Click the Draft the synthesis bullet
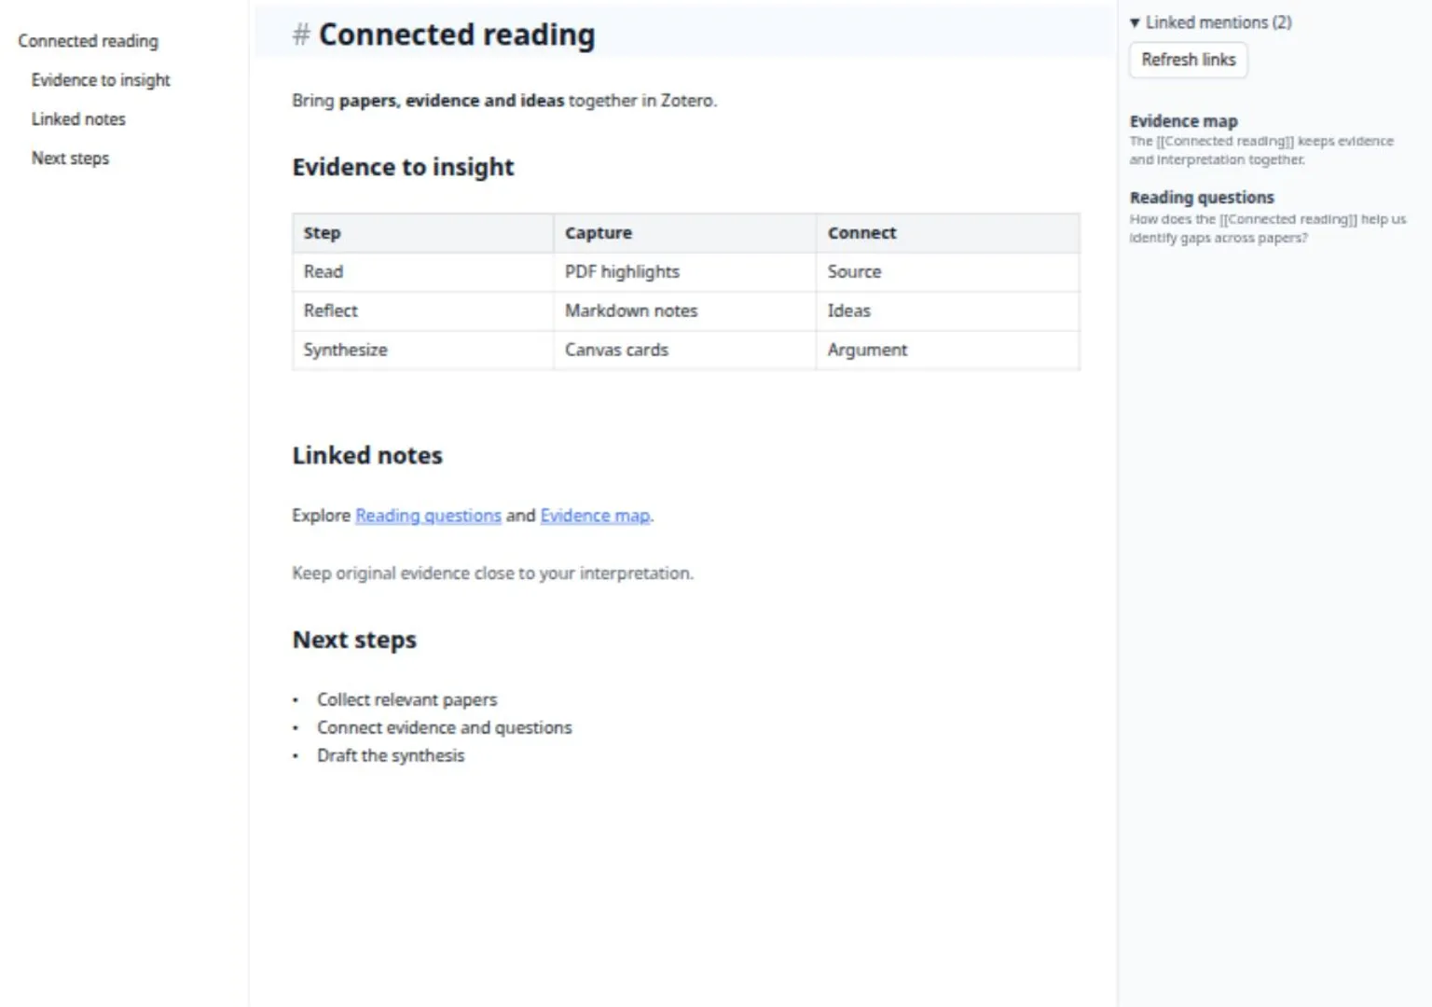This screenshot has width=1432, height=1007. coord(390,756)
